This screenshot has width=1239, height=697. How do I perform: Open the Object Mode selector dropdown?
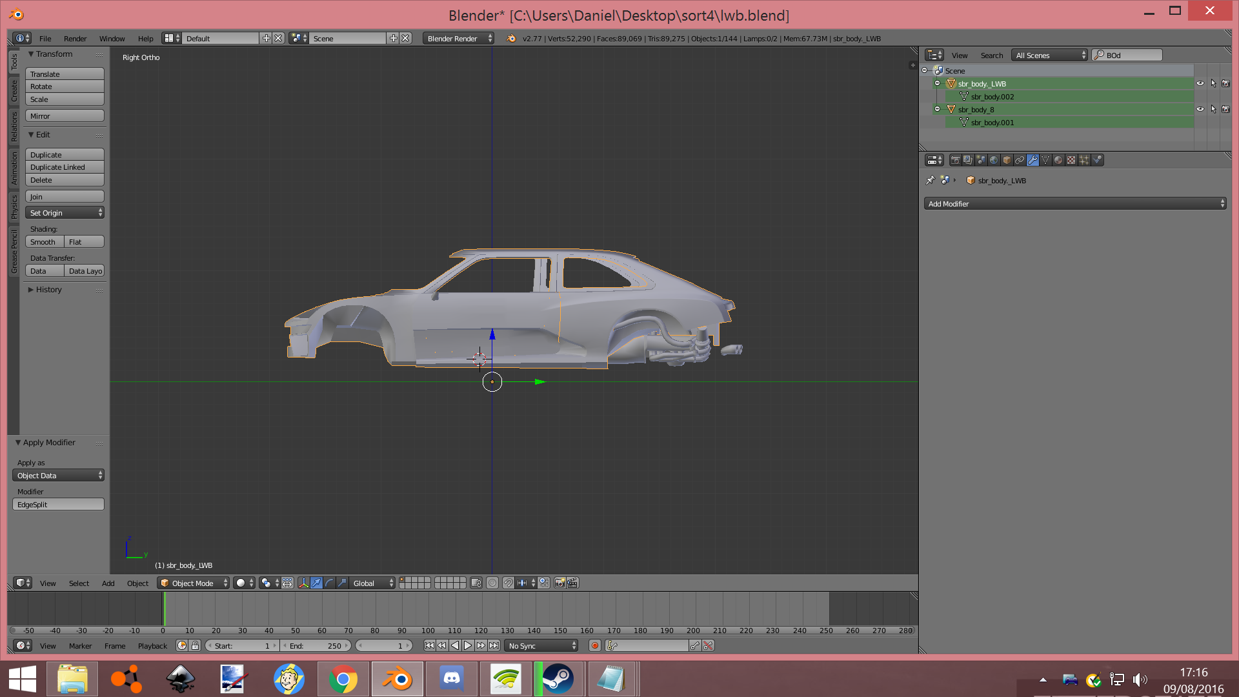coord(193,583)
